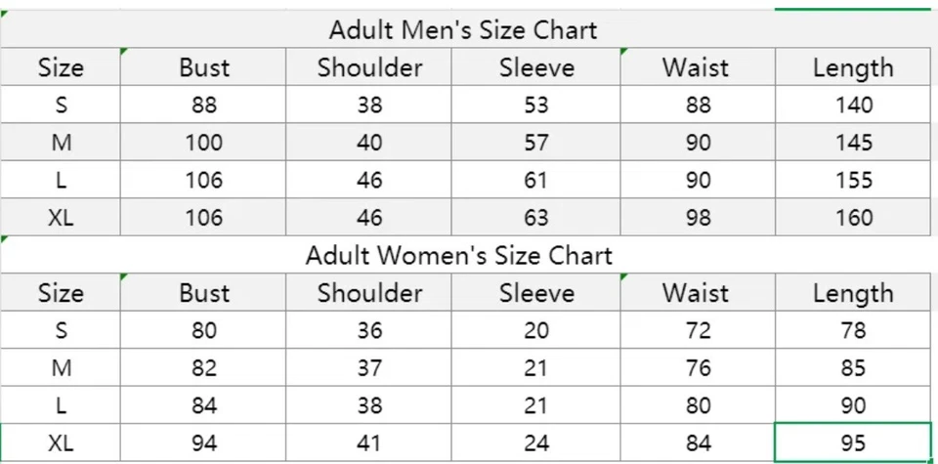Click the Adult Men's Size Chart title
The height and width of the screenshot is (464, 938).
point(462,29)
